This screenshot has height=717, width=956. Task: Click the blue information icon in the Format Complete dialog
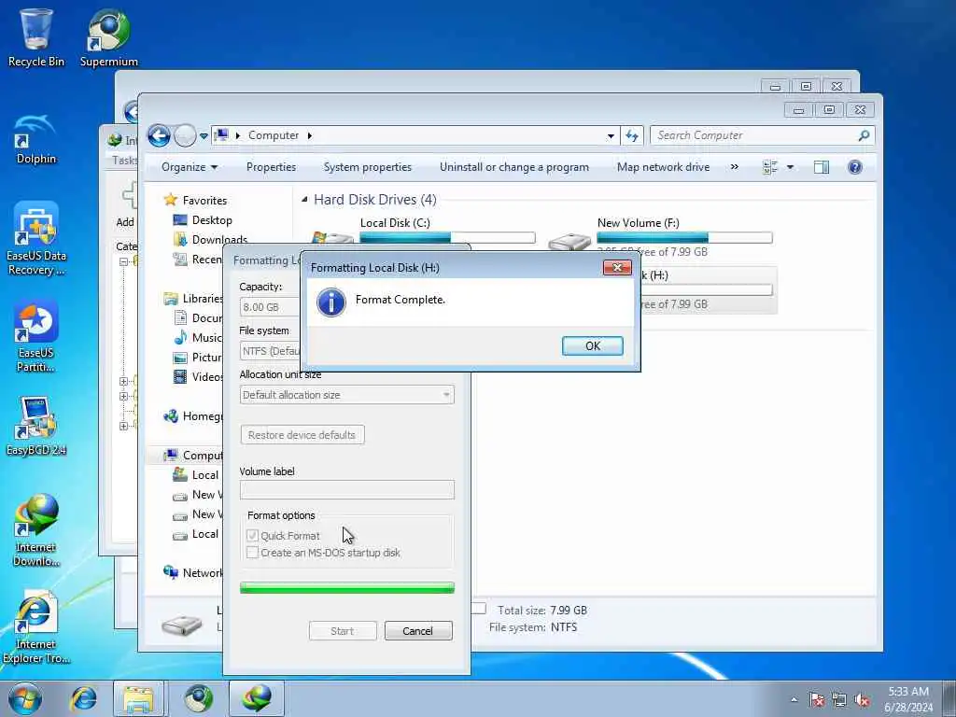(x=331, y=302)
